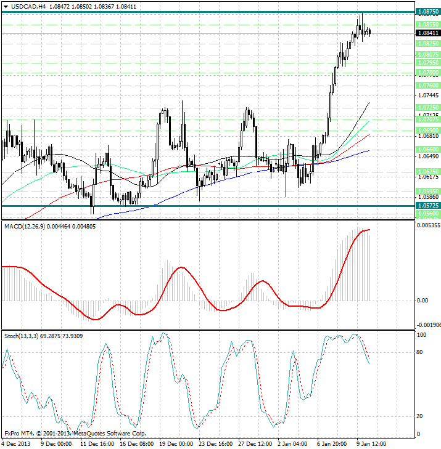The height and width of the screenshot is (449, 441).
Task: Click the current price label 1.08411
Action: (427, 33)
